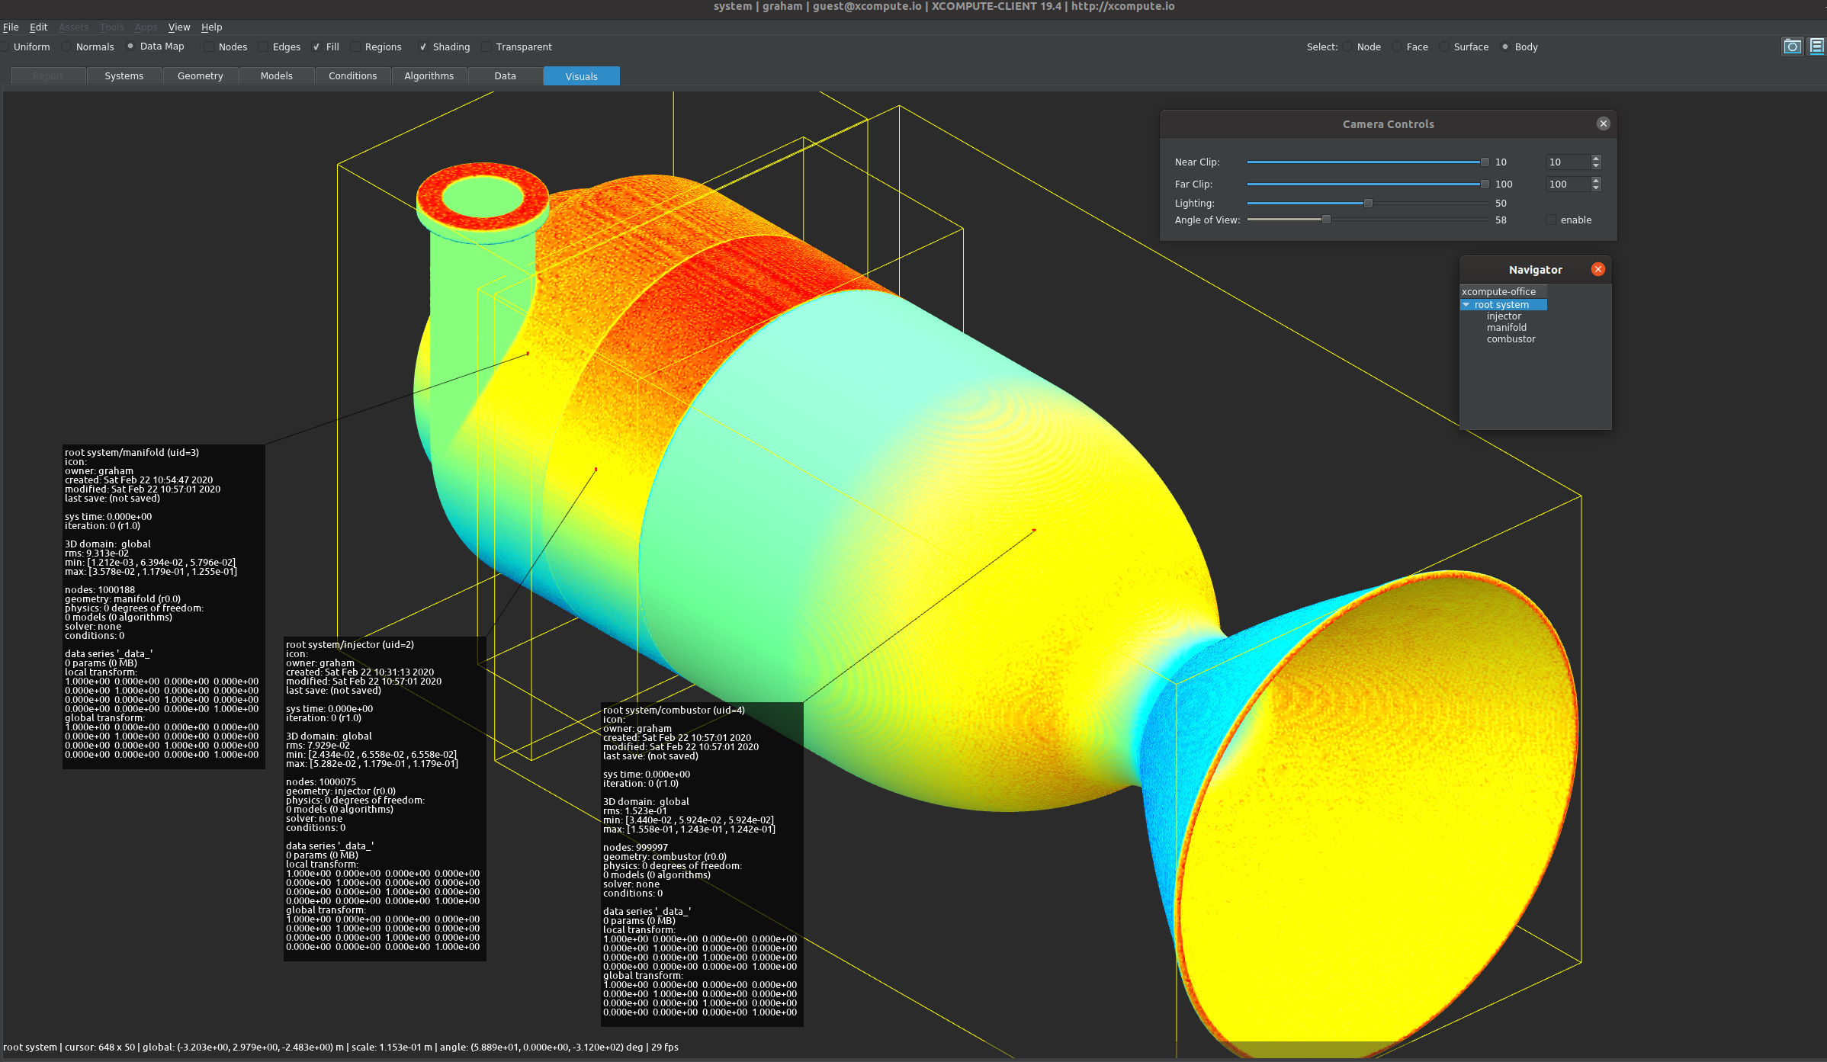Open the Help menu
This screenshot has width=1827, height=1062.
[x=211, y=27]
